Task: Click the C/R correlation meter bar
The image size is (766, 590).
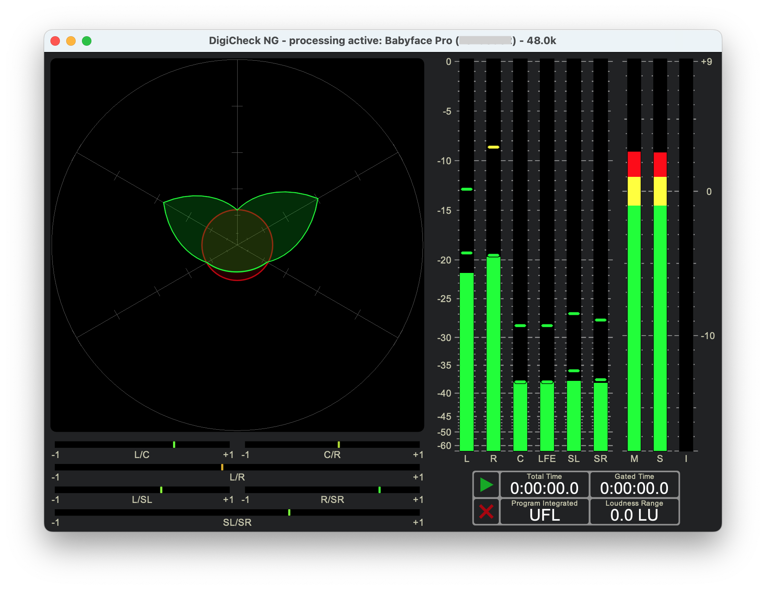Action: [332, 445]
